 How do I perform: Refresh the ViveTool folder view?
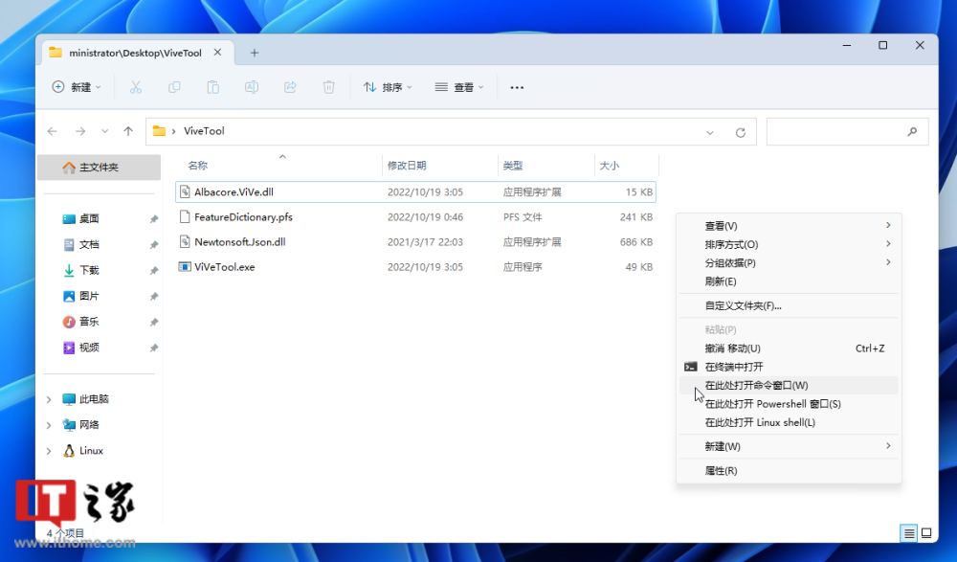tap(741, 132)
